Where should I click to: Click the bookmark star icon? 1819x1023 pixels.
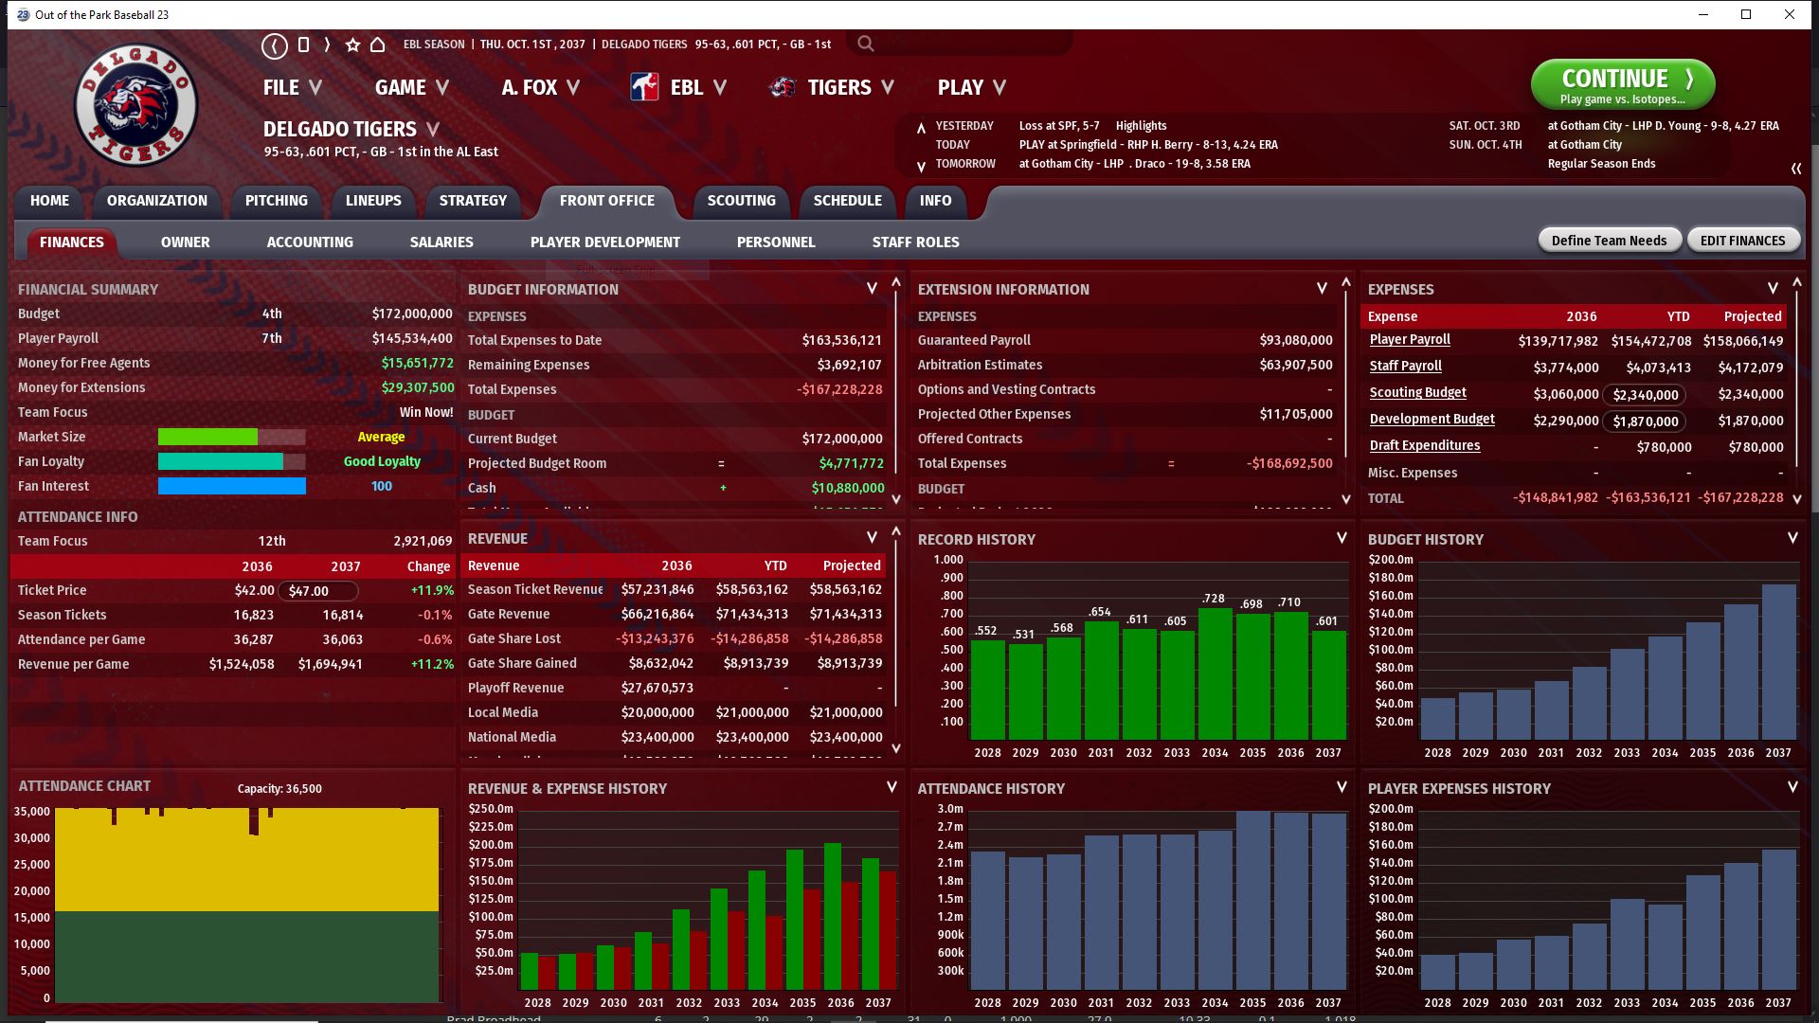352,45
